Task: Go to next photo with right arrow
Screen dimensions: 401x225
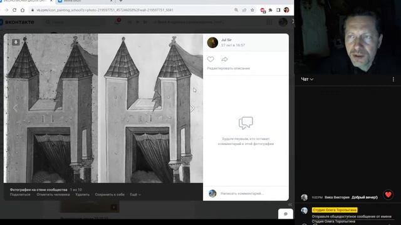Action: click(192, 108)
